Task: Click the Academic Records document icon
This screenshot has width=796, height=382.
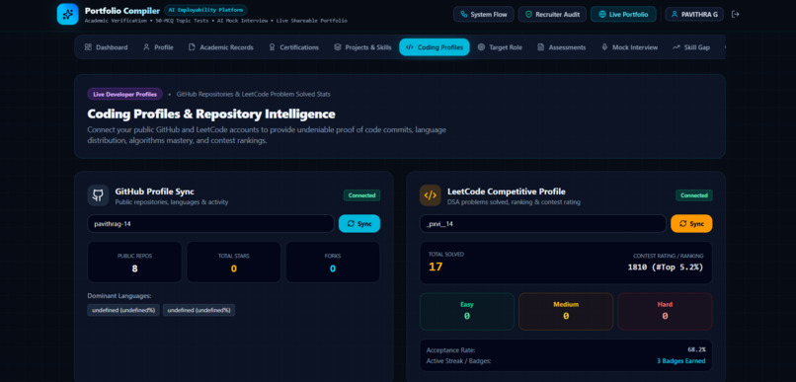Action: pos(192,47)
